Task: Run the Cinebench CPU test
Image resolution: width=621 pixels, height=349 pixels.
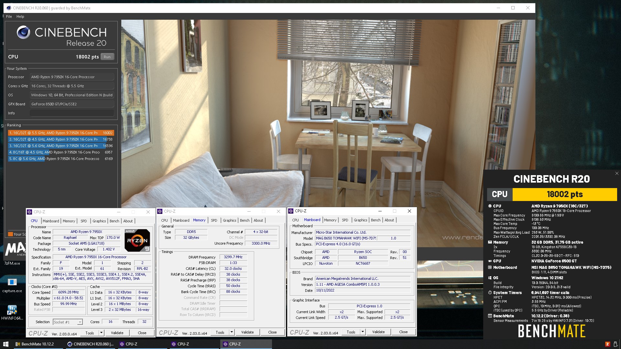Action: [x=107, y=57]
